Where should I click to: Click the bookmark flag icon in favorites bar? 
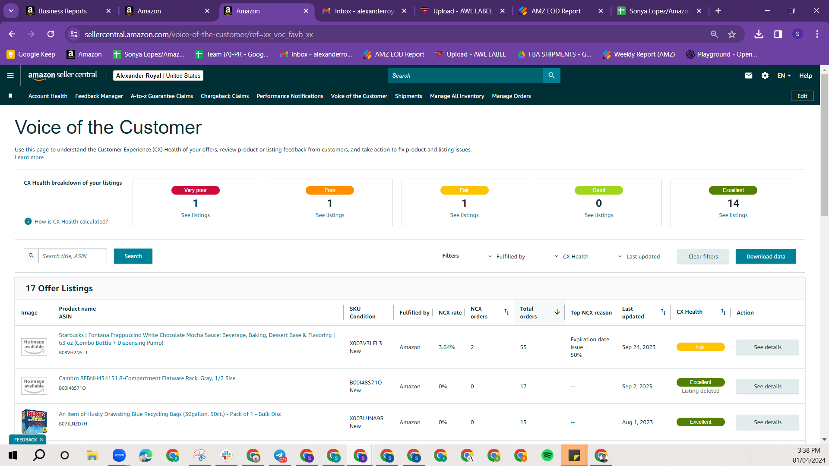[x=10, y=96]
